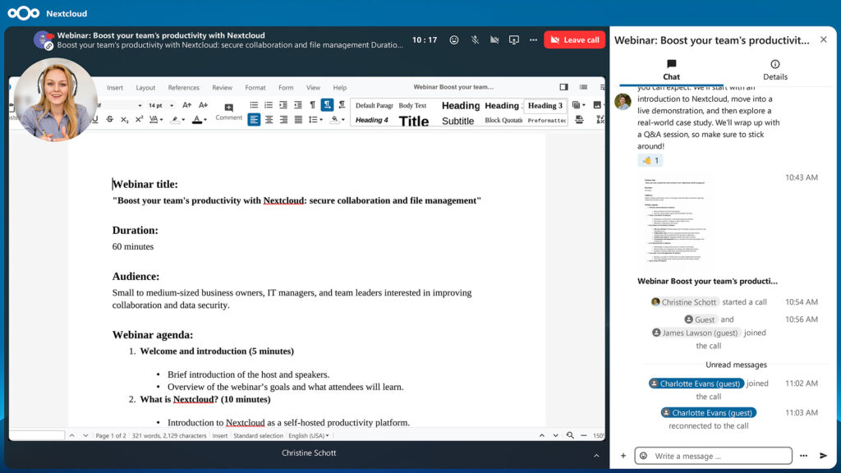This screenshot has width=841, height=473.
Task: Click in the Write a message field
Action: (x=713, y=455)
